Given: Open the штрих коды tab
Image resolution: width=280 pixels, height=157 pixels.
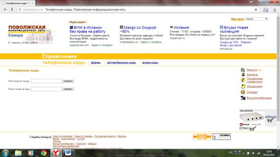Looking at the screenshot, I should click(150, 63).
